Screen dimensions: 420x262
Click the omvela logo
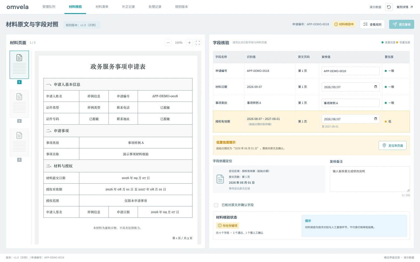(17, 7)
